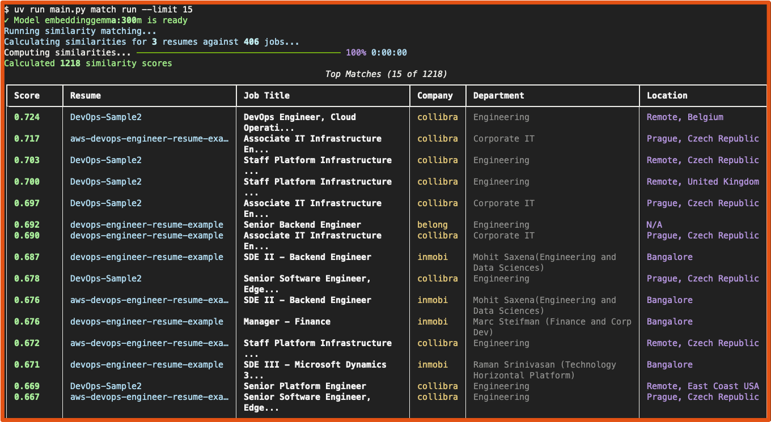The height and width of the screenshot is (422, 771).
Task: Click the 'uv run main.py match run' command line
Action: (98, 10)
